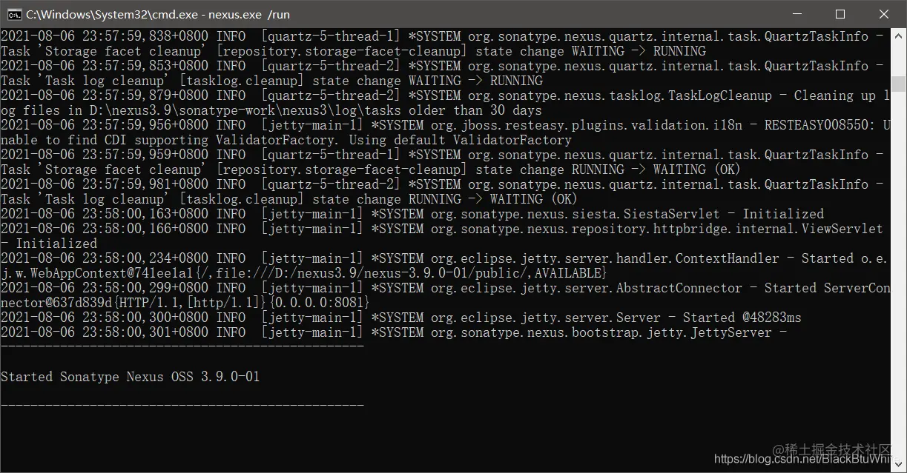Click timestamp '2021-08-06 23:57:59,879+0800'
Image resolution: width=907 pixels, height=473 pixels.
(x=105, y=95)
